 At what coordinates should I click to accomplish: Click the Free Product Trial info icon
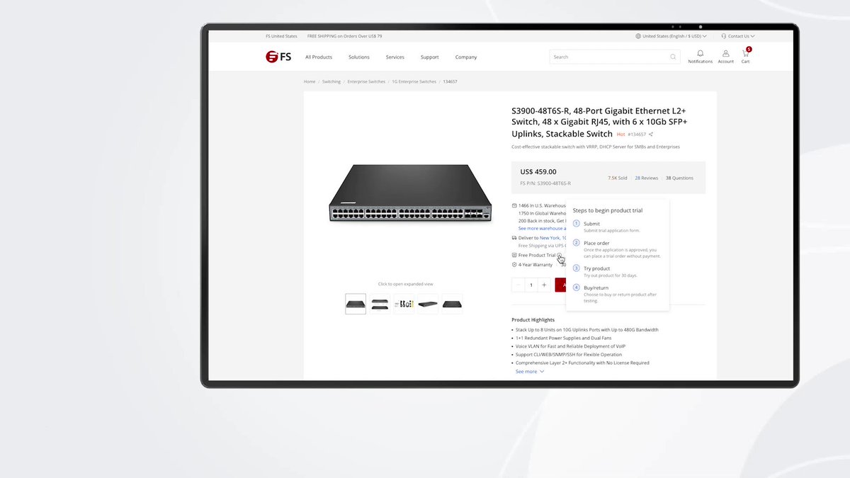pyautogui.click(x=559, y=255)
